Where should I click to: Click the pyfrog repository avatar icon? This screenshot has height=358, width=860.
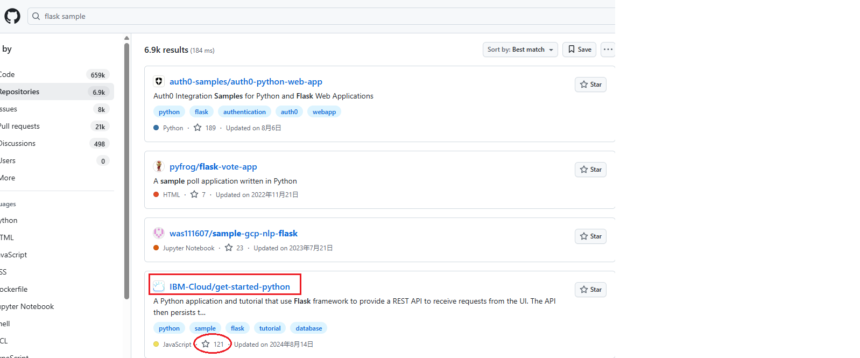click(159, 166)
